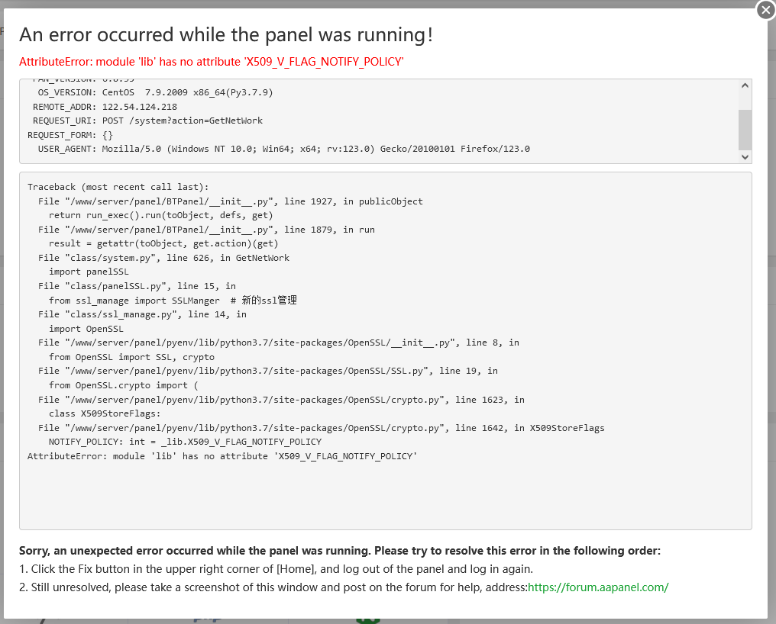Click the "import panelSSL" traceback line
Screen dimensions: 776x624
click(89, 272)
